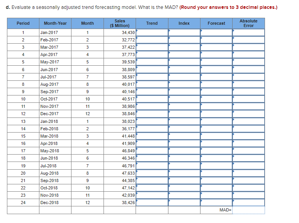The height and width of the screenshot is (223, 299).
Task: Click period number 24 cell
Action: coord(23,203)
